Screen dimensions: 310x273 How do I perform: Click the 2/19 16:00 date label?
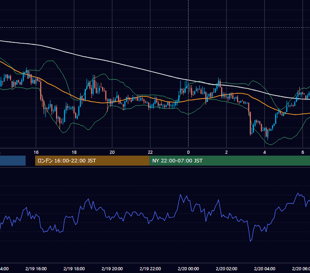point(36,268)
